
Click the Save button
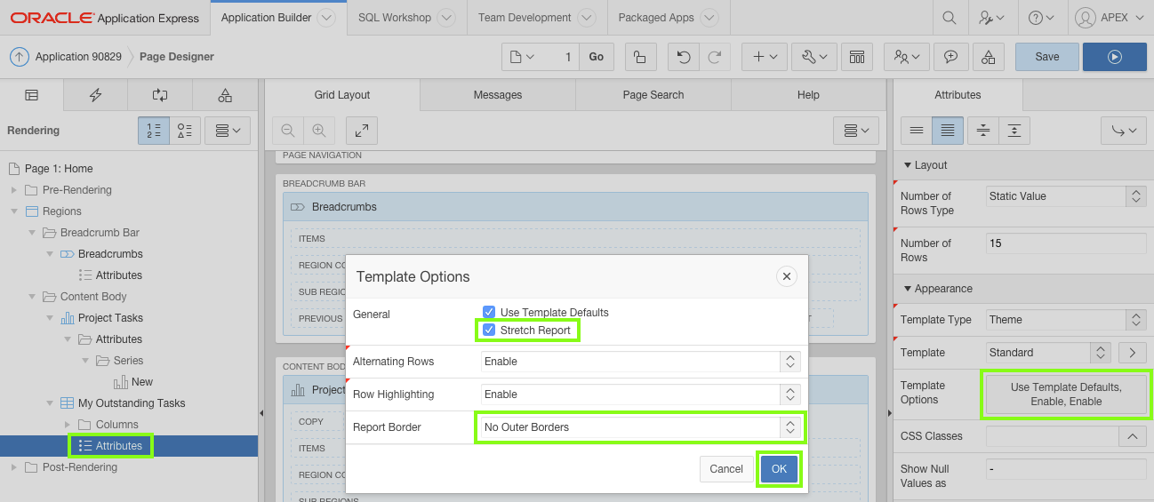click(x=1047, y=57)
